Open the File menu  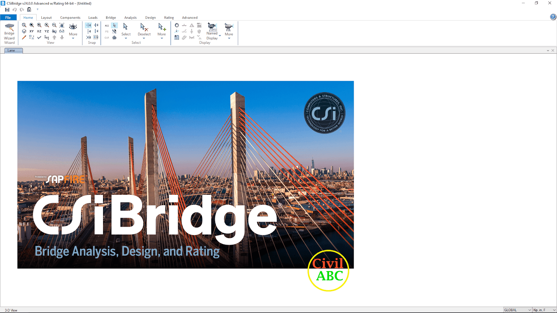[8, 18]
